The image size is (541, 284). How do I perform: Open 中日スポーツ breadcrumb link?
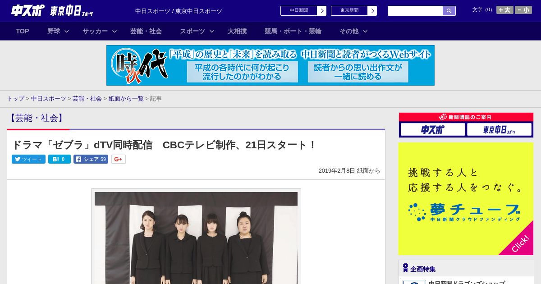point(48,98)
